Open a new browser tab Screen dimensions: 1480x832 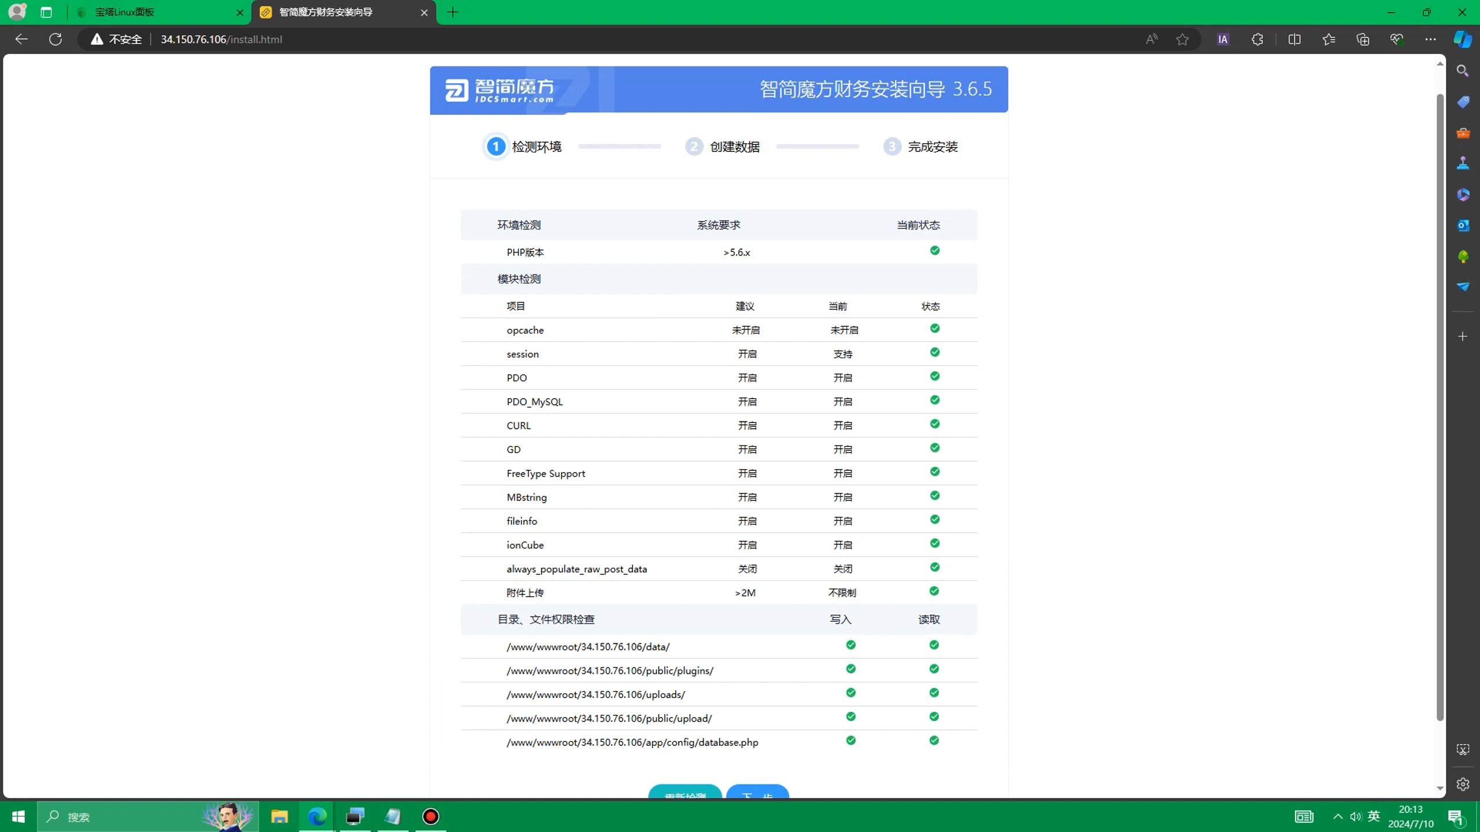coord(453,12)
